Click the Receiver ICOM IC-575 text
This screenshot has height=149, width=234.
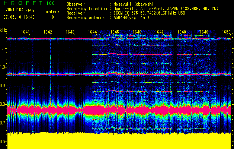[149, 13]
